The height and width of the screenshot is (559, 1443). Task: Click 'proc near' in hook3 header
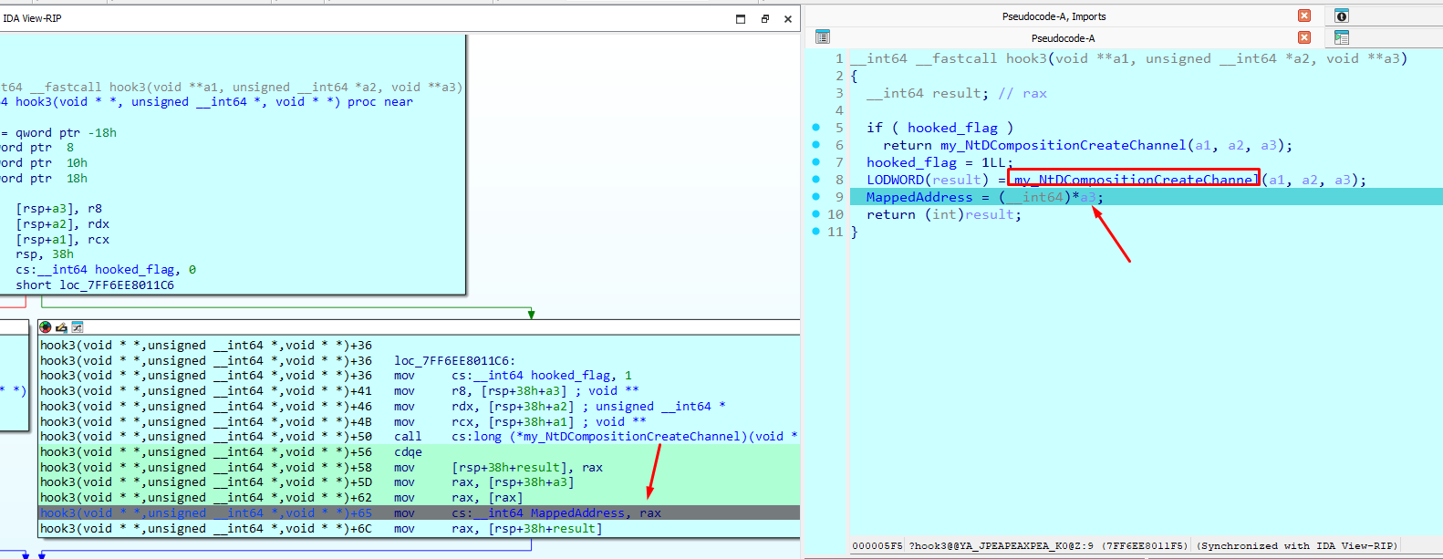pos(380,102)
